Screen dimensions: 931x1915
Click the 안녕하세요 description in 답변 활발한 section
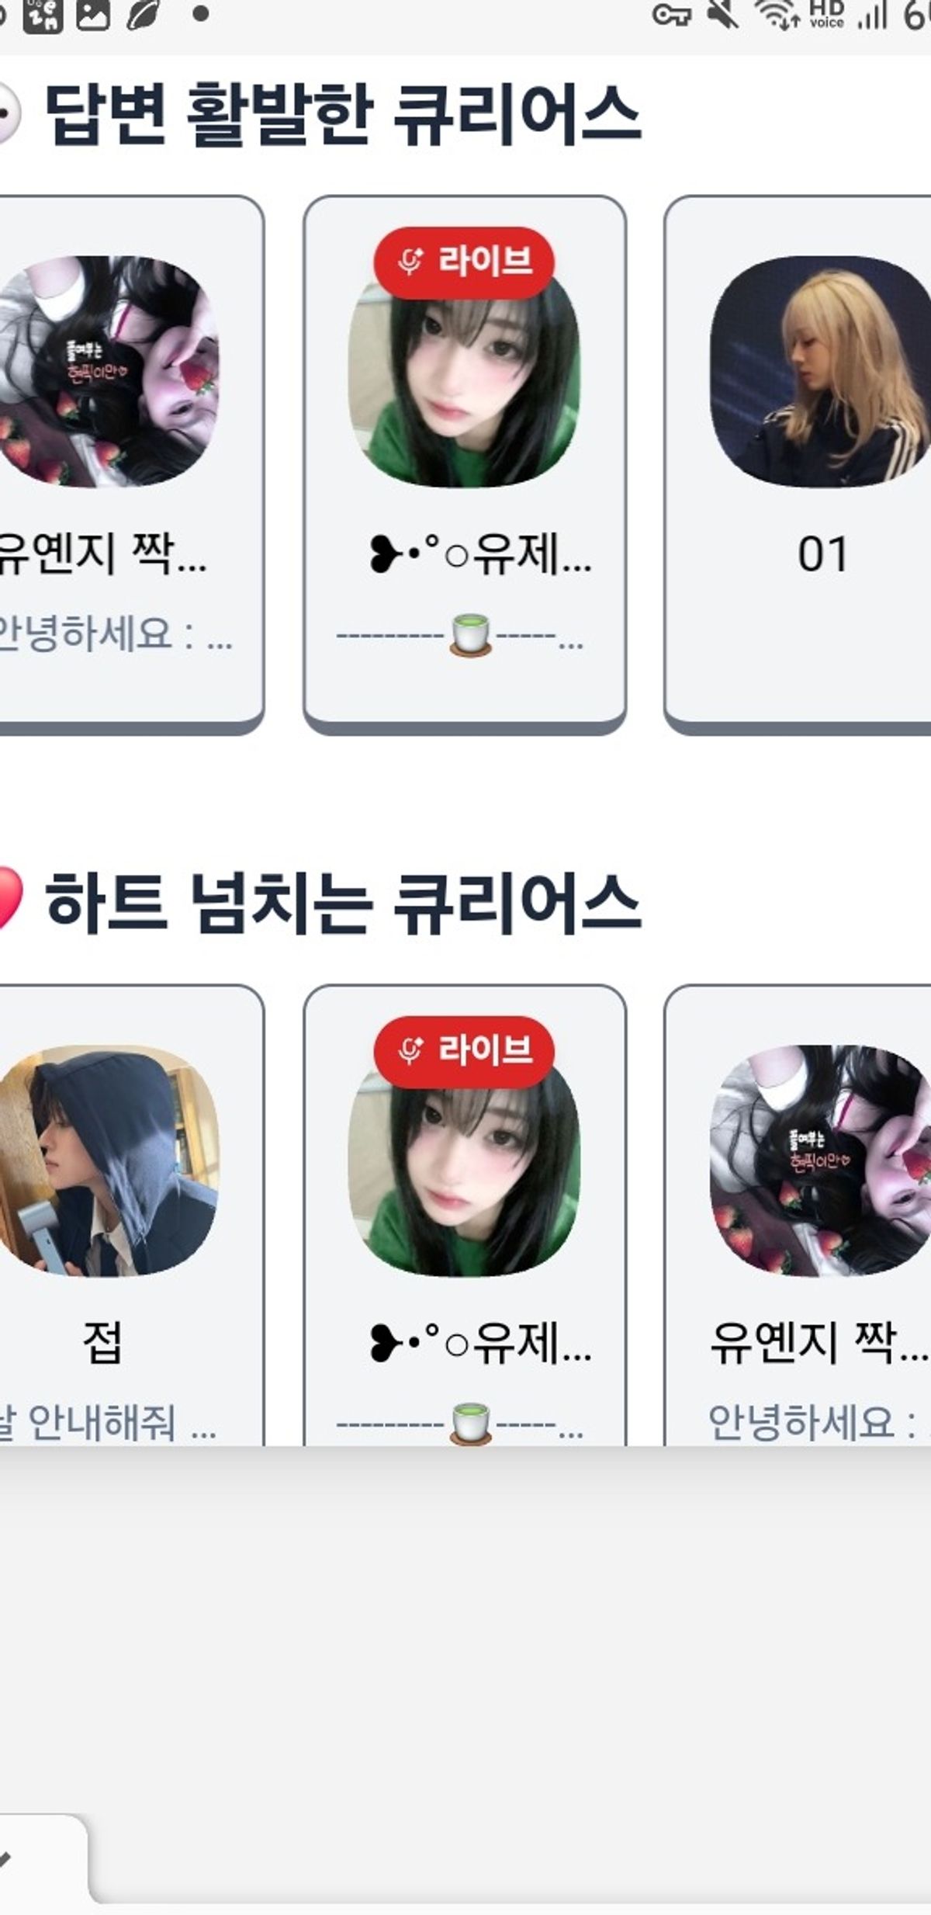(x=115, y=633)
